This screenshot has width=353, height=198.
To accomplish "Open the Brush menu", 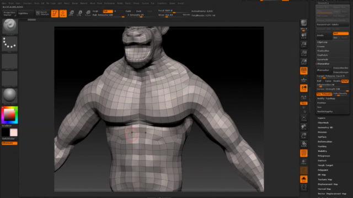I will click(x=11, y=3).
